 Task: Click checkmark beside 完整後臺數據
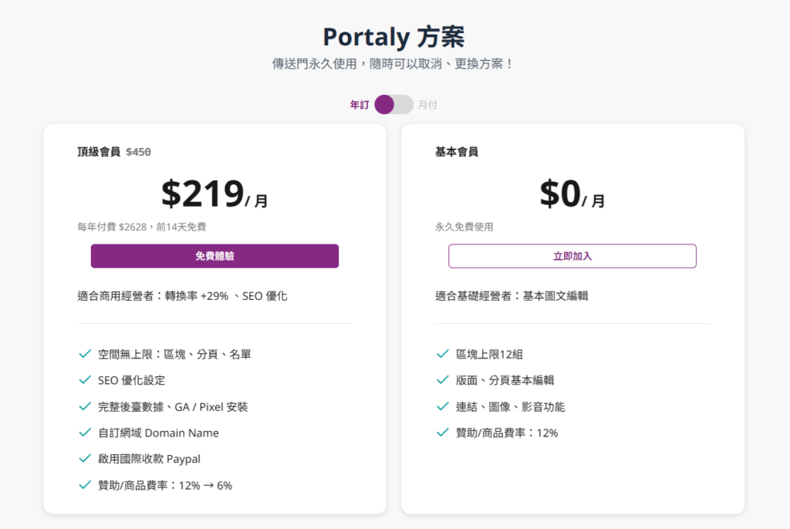(x=85, y=406)
